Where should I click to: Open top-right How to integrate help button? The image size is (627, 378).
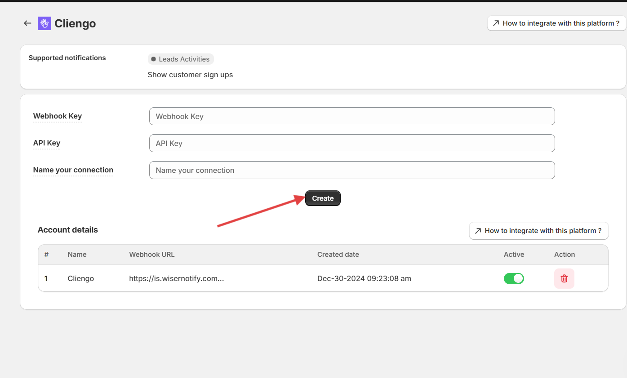(x=556, y=23)
